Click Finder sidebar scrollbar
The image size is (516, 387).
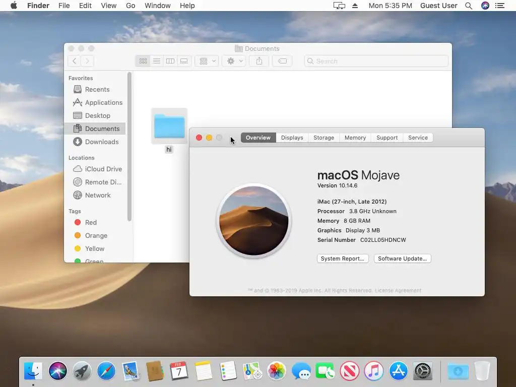(x=130, y=147)
